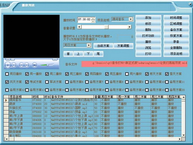Mute the media player speaker icon
Viewport: 193px width, 145px height.
[34, 65]
